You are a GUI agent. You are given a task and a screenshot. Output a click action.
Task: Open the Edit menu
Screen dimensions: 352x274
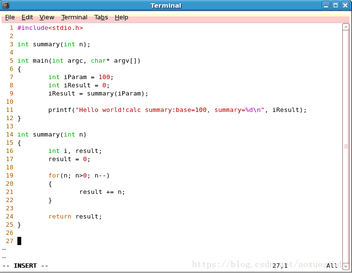point(27,17)
